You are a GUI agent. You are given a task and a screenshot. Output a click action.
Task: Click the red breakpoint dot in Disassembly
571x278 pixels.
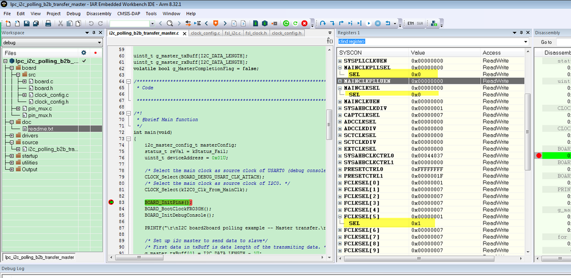pyautogui.click(x=538, y=156)
